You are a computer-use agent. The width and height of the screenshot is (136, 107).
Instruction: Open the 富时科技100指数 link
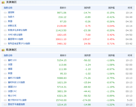point(17,82)
